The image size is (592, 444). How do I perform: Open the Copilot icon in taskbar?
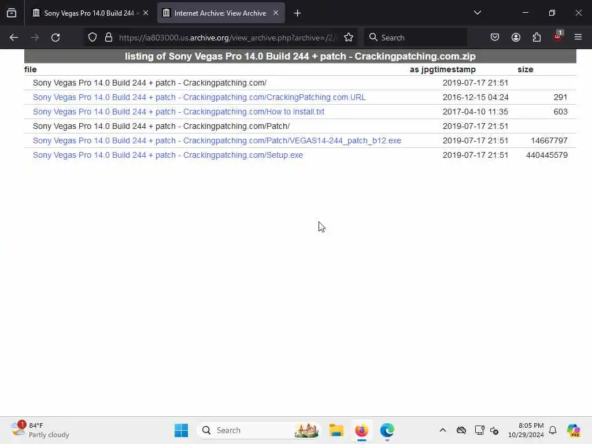[573, 430]
